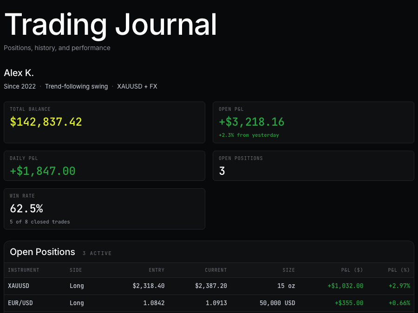Click the Win Rate value 62.5%
The image size is (418, 313).
[26, 208]
